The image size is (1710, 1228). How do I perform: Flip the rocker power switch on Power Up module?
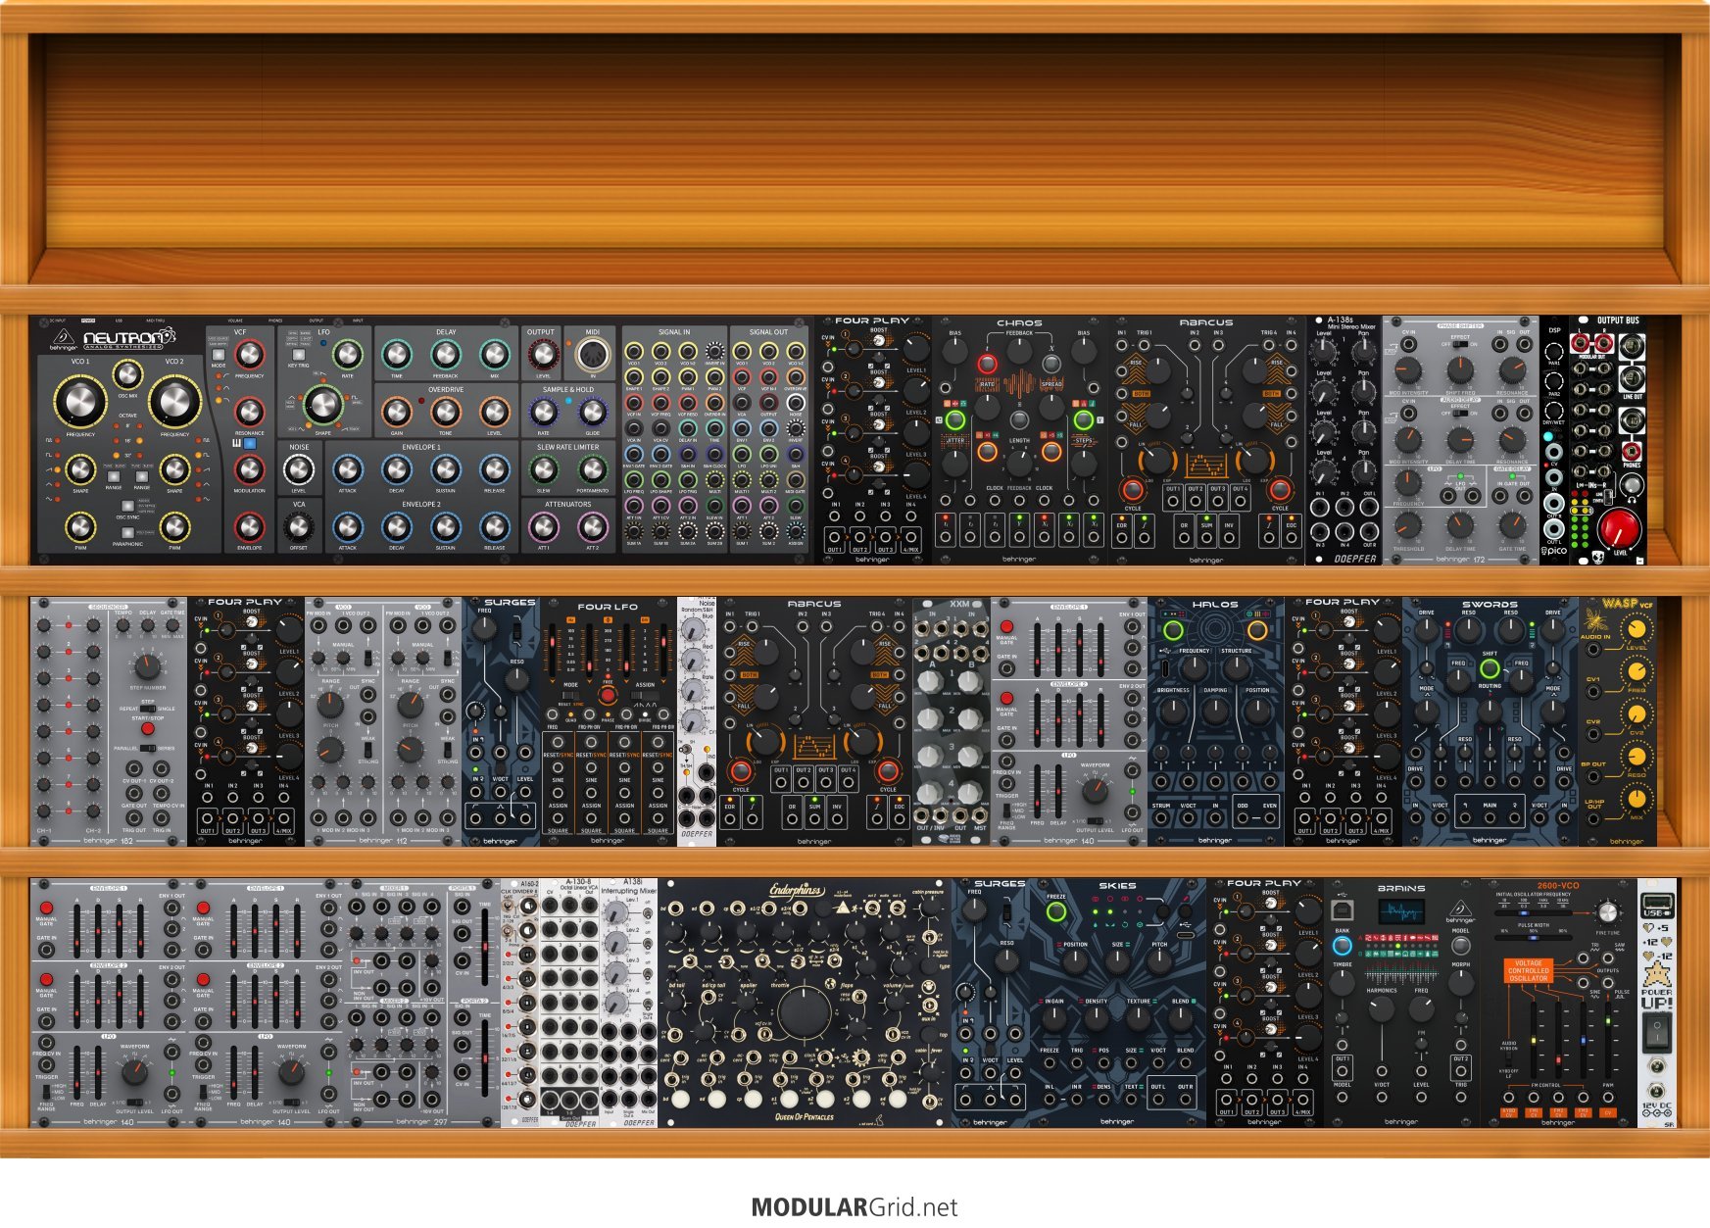[1656, 1031]
